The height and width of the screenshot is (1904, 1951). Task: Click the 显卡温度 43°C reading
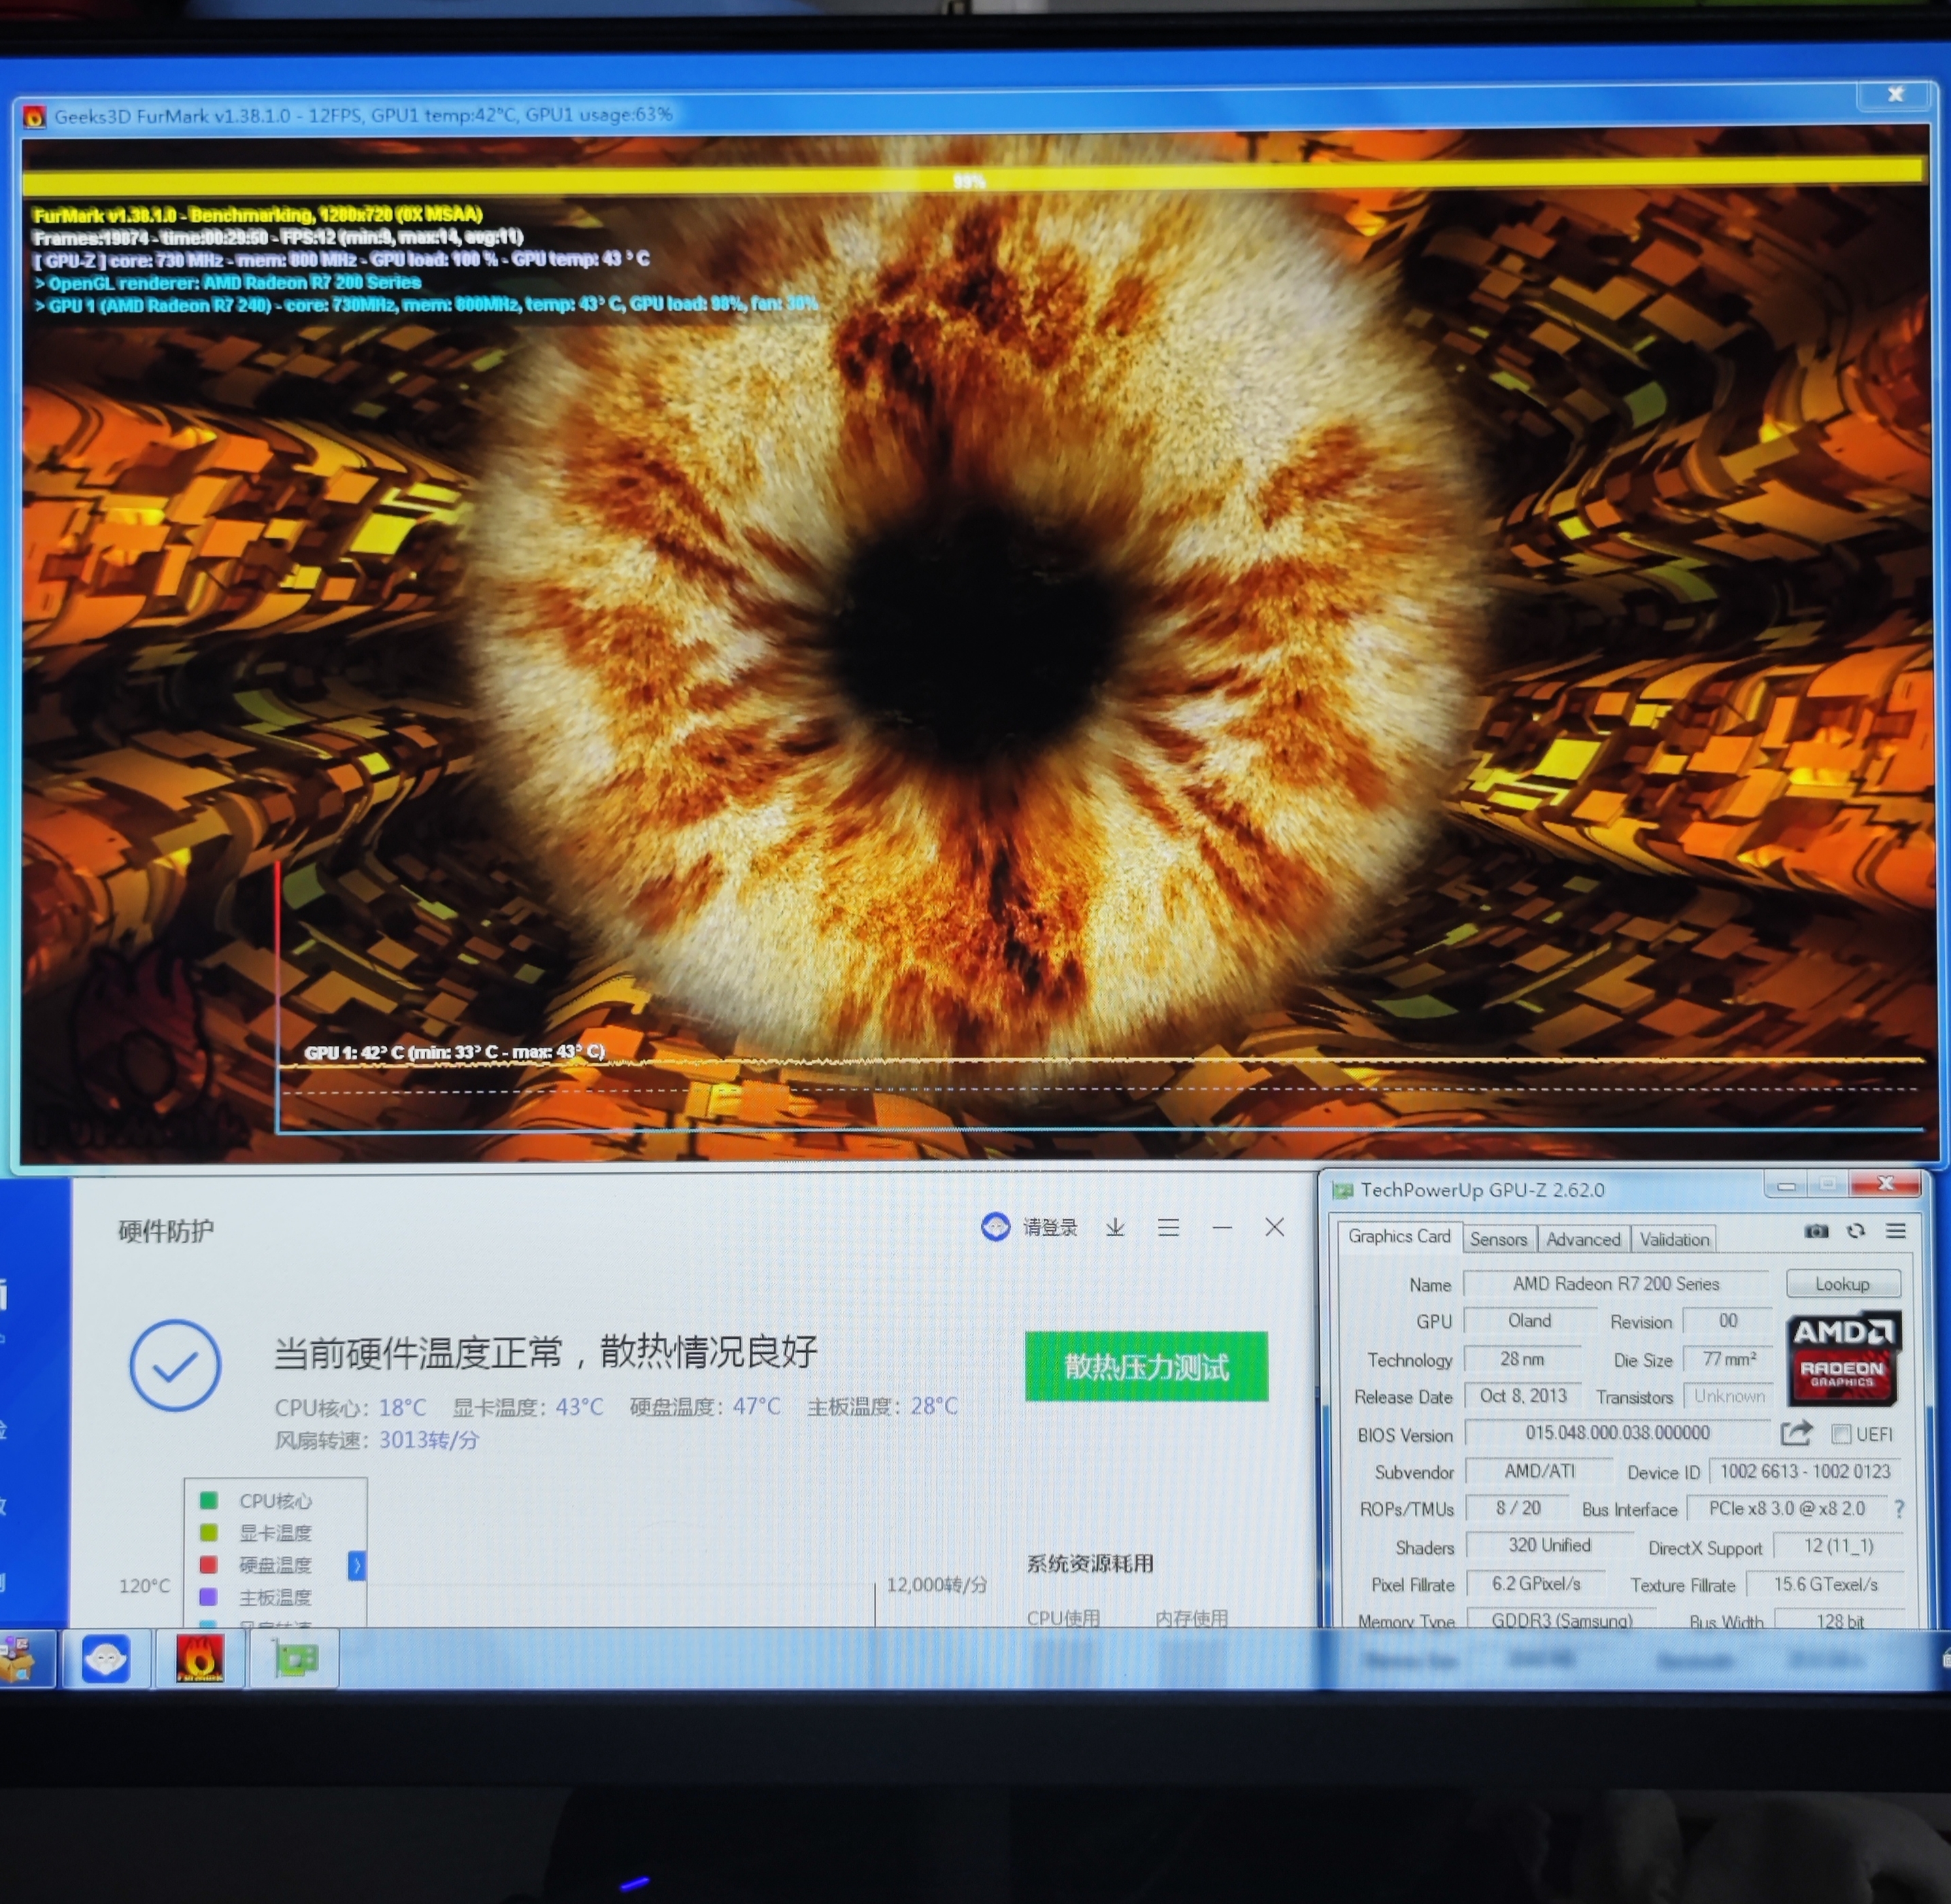[529, 1407]
